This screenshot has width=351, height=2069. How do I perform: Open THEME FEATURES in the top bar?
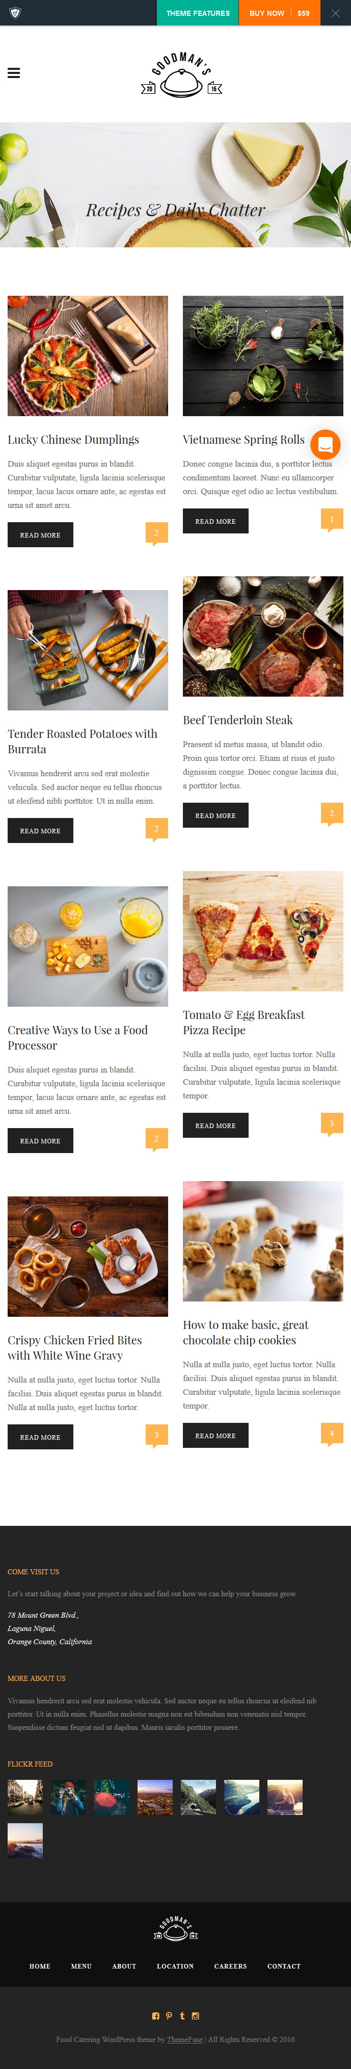pos(198,13)
